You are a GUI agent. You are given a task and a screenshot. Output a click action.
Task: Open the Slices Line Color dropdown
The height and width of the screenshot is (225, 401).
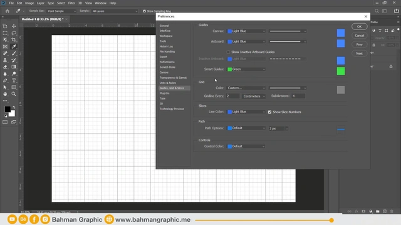pyautogui.click(x=246, y=112)
